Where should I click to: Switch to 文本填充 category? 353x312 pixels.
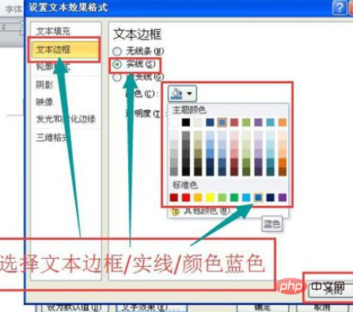[53, 31]
